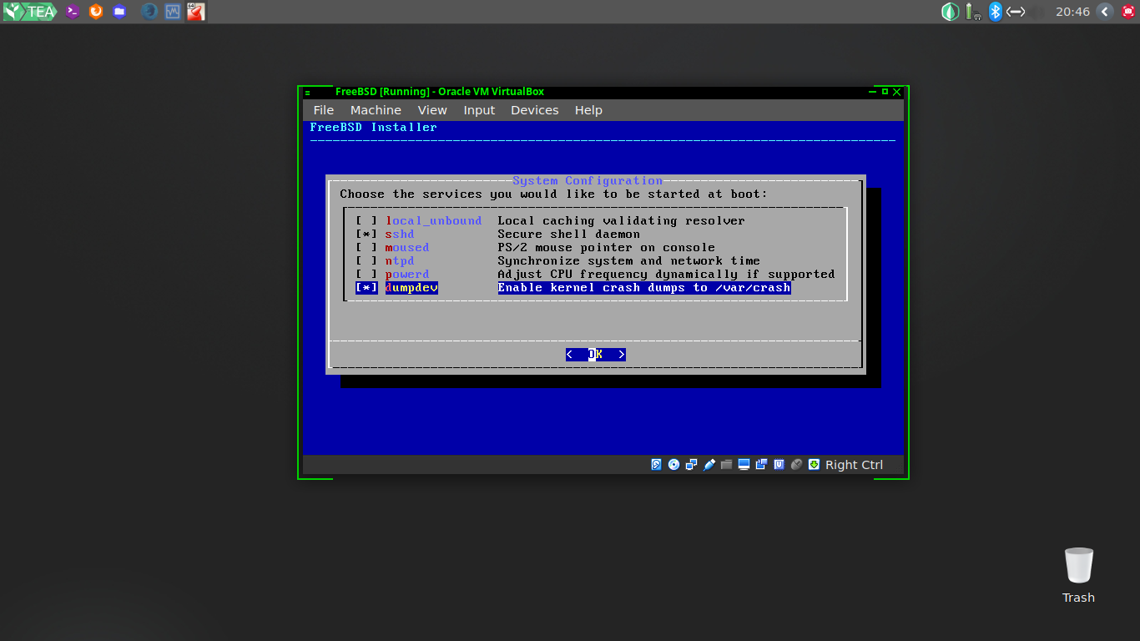Open the Input menu
Image resolution: width=1140 pixels, height=641 pixels.
(479, 110)
